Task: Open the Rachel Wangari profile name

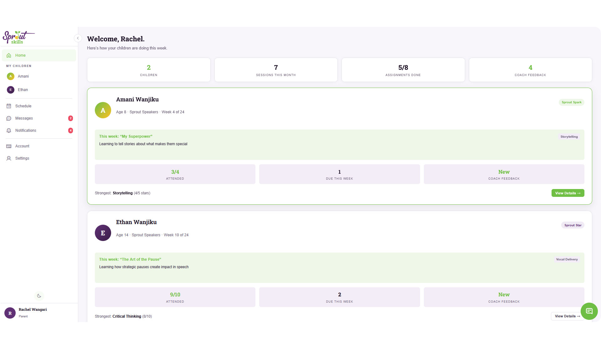Action: [33, 310]
